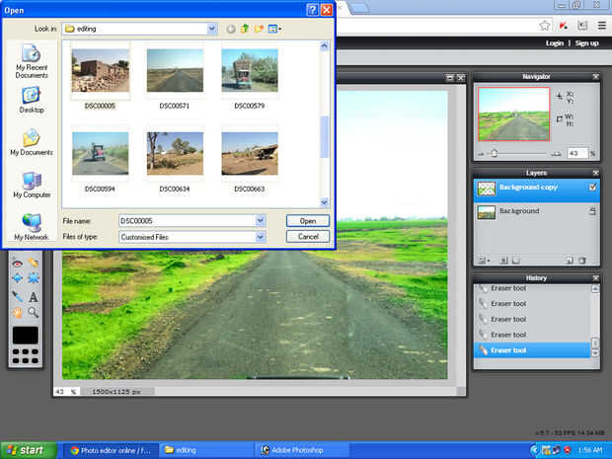Screen dimensions: 612x459
Task: Select the Pinch tool icon
Action: point(34,278)
